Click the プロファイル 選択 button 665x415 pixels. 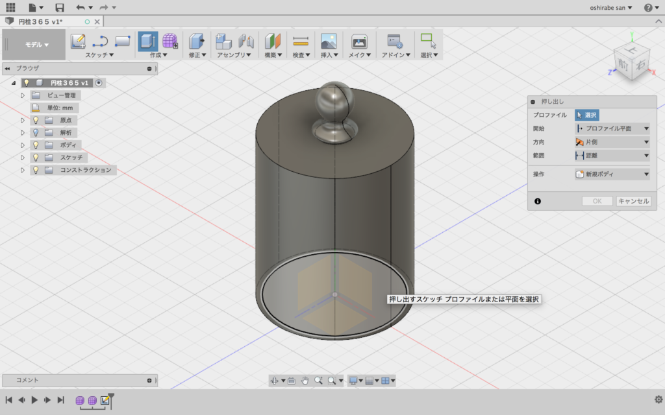(x=587, y=115)
